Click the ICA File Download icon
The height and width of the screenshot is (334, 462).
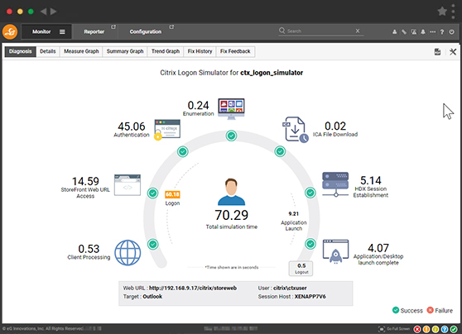tap(296, 130)
